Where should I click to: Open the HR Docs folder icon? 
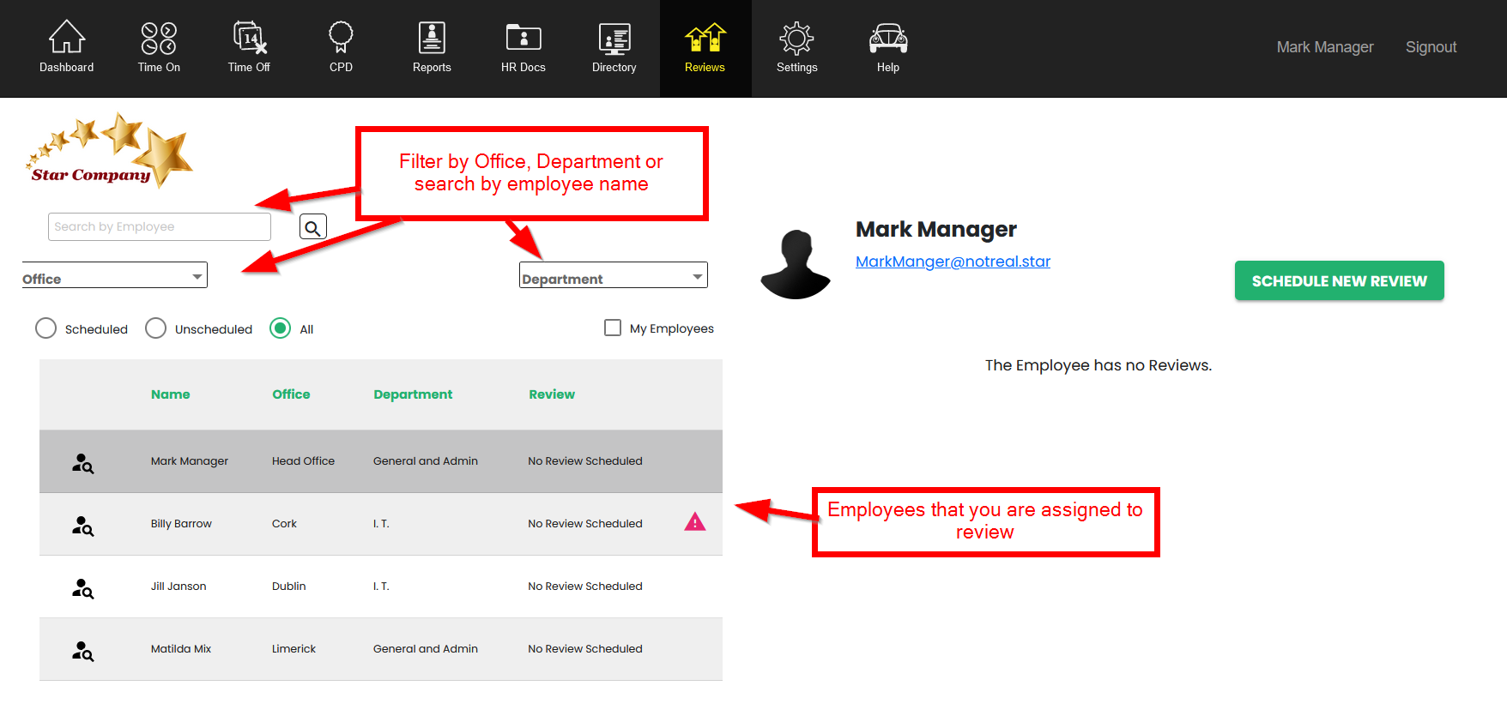coord(523,39)
